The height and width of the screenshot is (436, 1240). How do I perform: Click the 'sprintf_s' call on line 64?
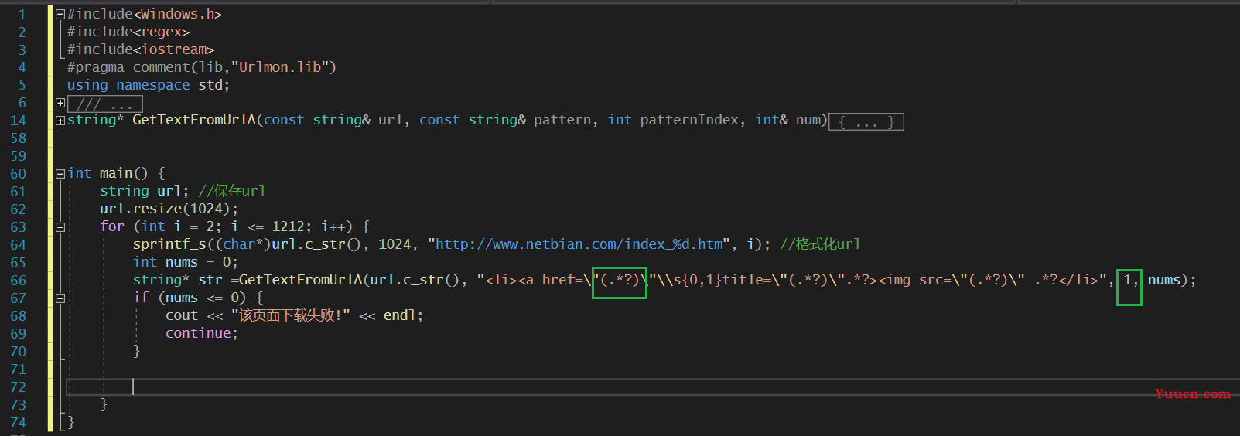(169, 244)
